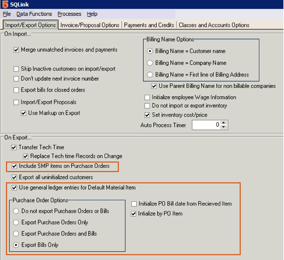Open the Help menu
This screenshot has width=284, height=260.
click(x=92, y=14)
